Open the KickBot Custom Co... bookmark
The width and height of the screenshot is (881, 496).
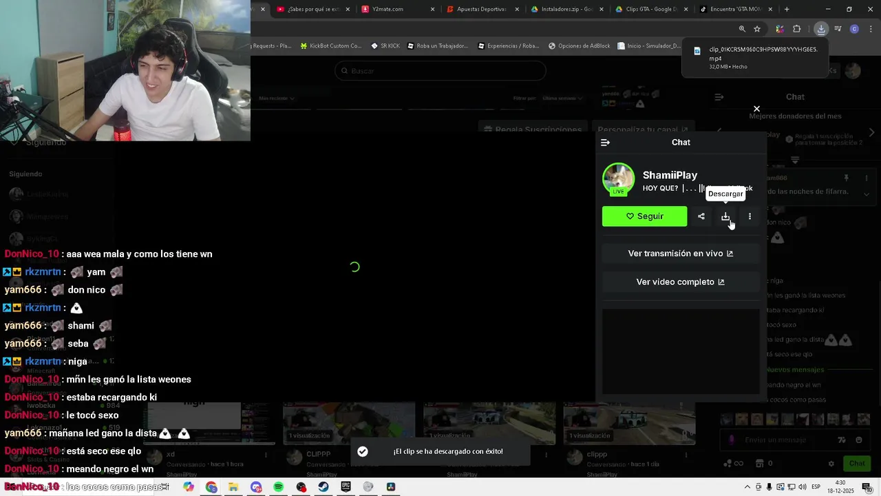point(330,45)
